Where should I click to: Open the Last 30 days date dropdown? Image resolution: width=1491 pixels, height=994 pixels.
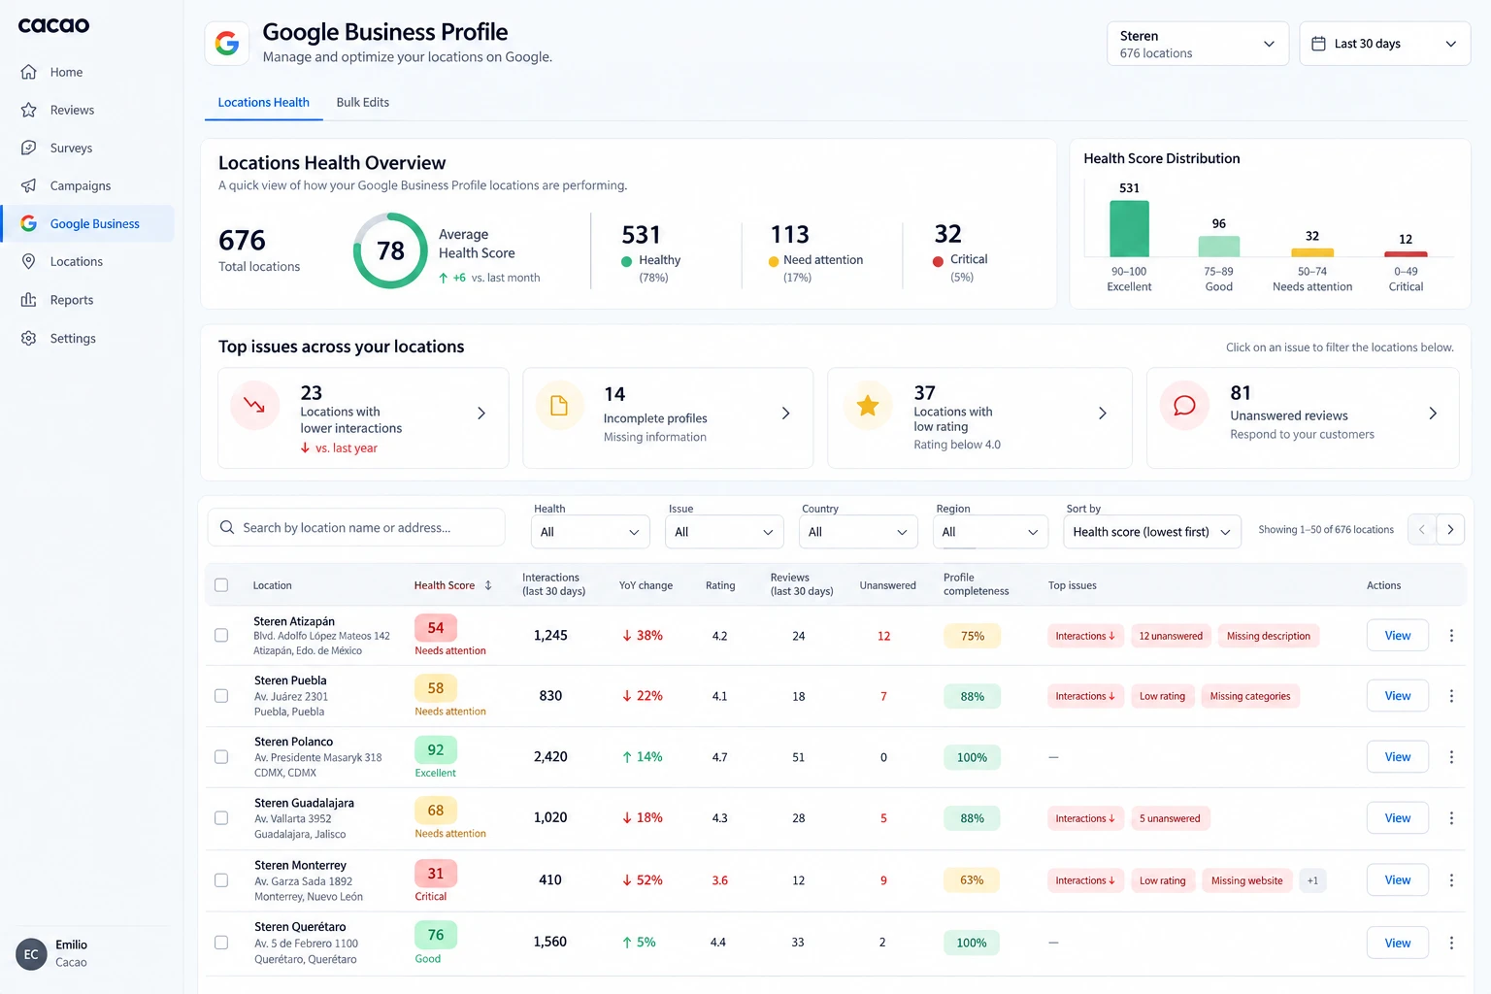[x=1384, y=44]
